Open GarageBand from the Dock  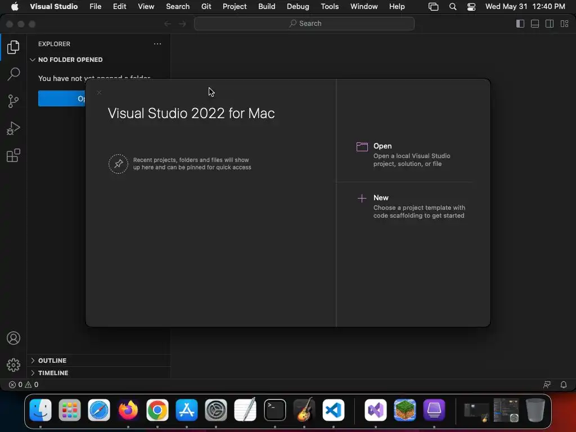(x=304, y=410)
